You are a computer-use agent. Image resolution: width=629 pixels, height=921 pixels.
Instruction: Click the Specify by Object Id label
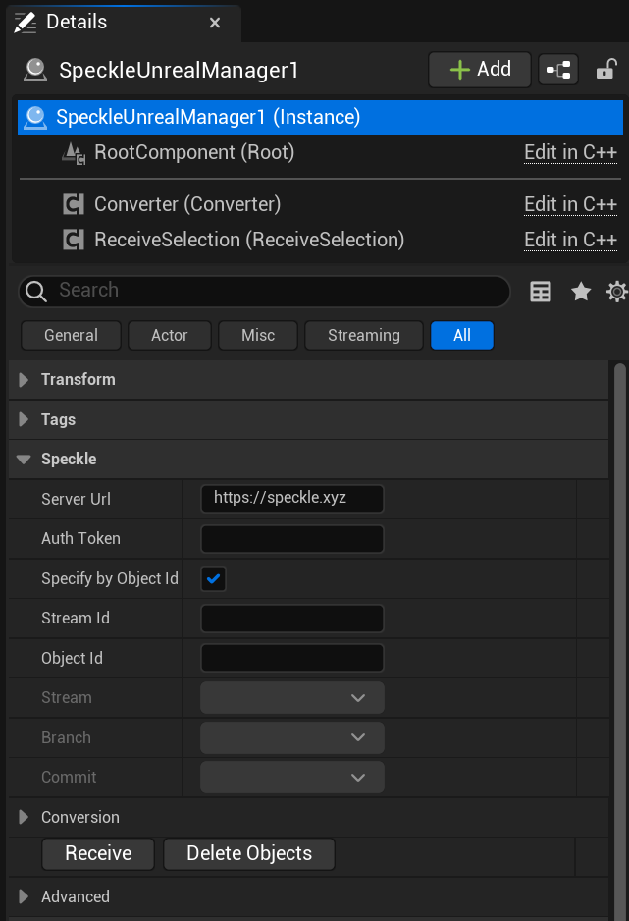[x=110, y=578]
